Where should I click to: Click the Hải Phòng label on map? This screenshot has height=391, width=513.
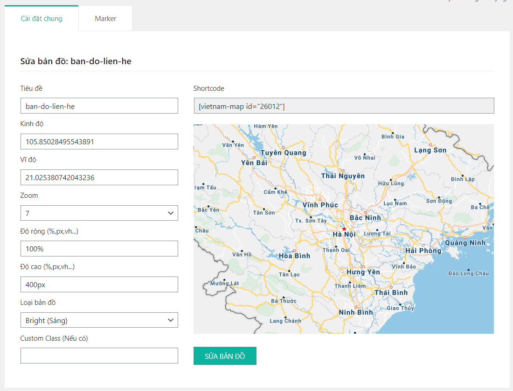pyautogui.click(x=423, y=250)
